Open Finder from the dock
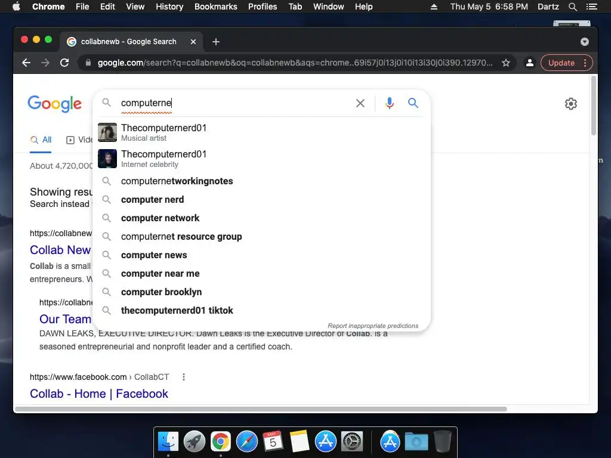This screenshot has width=611, height=458. 168,442
